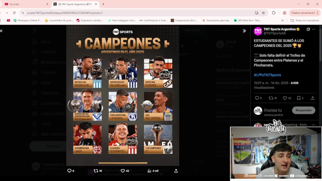Open the YouTube bookmark icon in the bookmarks bar
Image resolution: width=322 pixels, height=181 pixels.
tap(8, 20)
